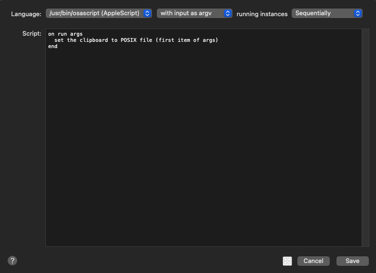The height and width of the screenshot is (273, 376).
Task: Open the 'with input as argv' dropdown
Action: tap(194, 13)
